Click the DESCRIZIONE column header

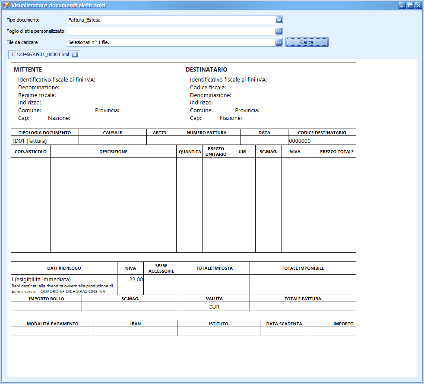click(113, 151)
